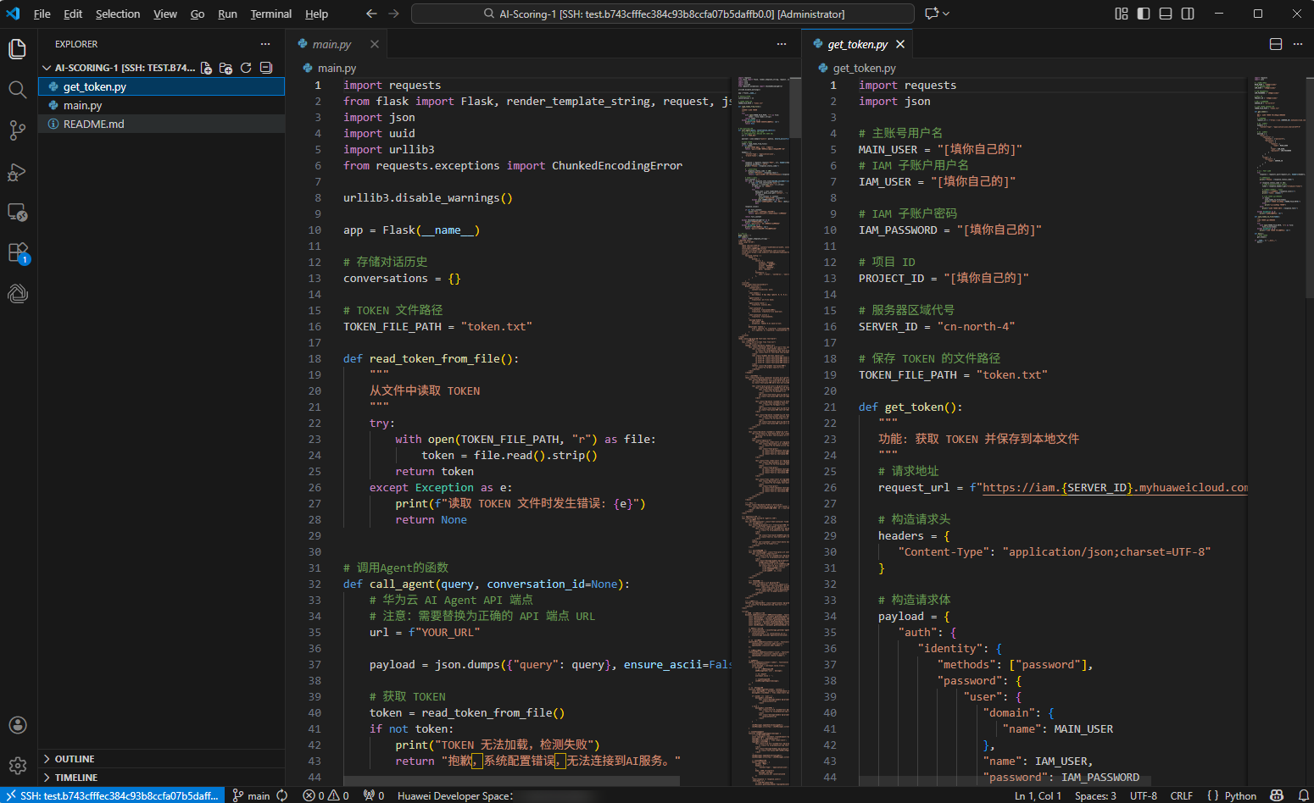Open the Help menu
The height and width of the screenshot is (803, 1314).
point(317,14)
